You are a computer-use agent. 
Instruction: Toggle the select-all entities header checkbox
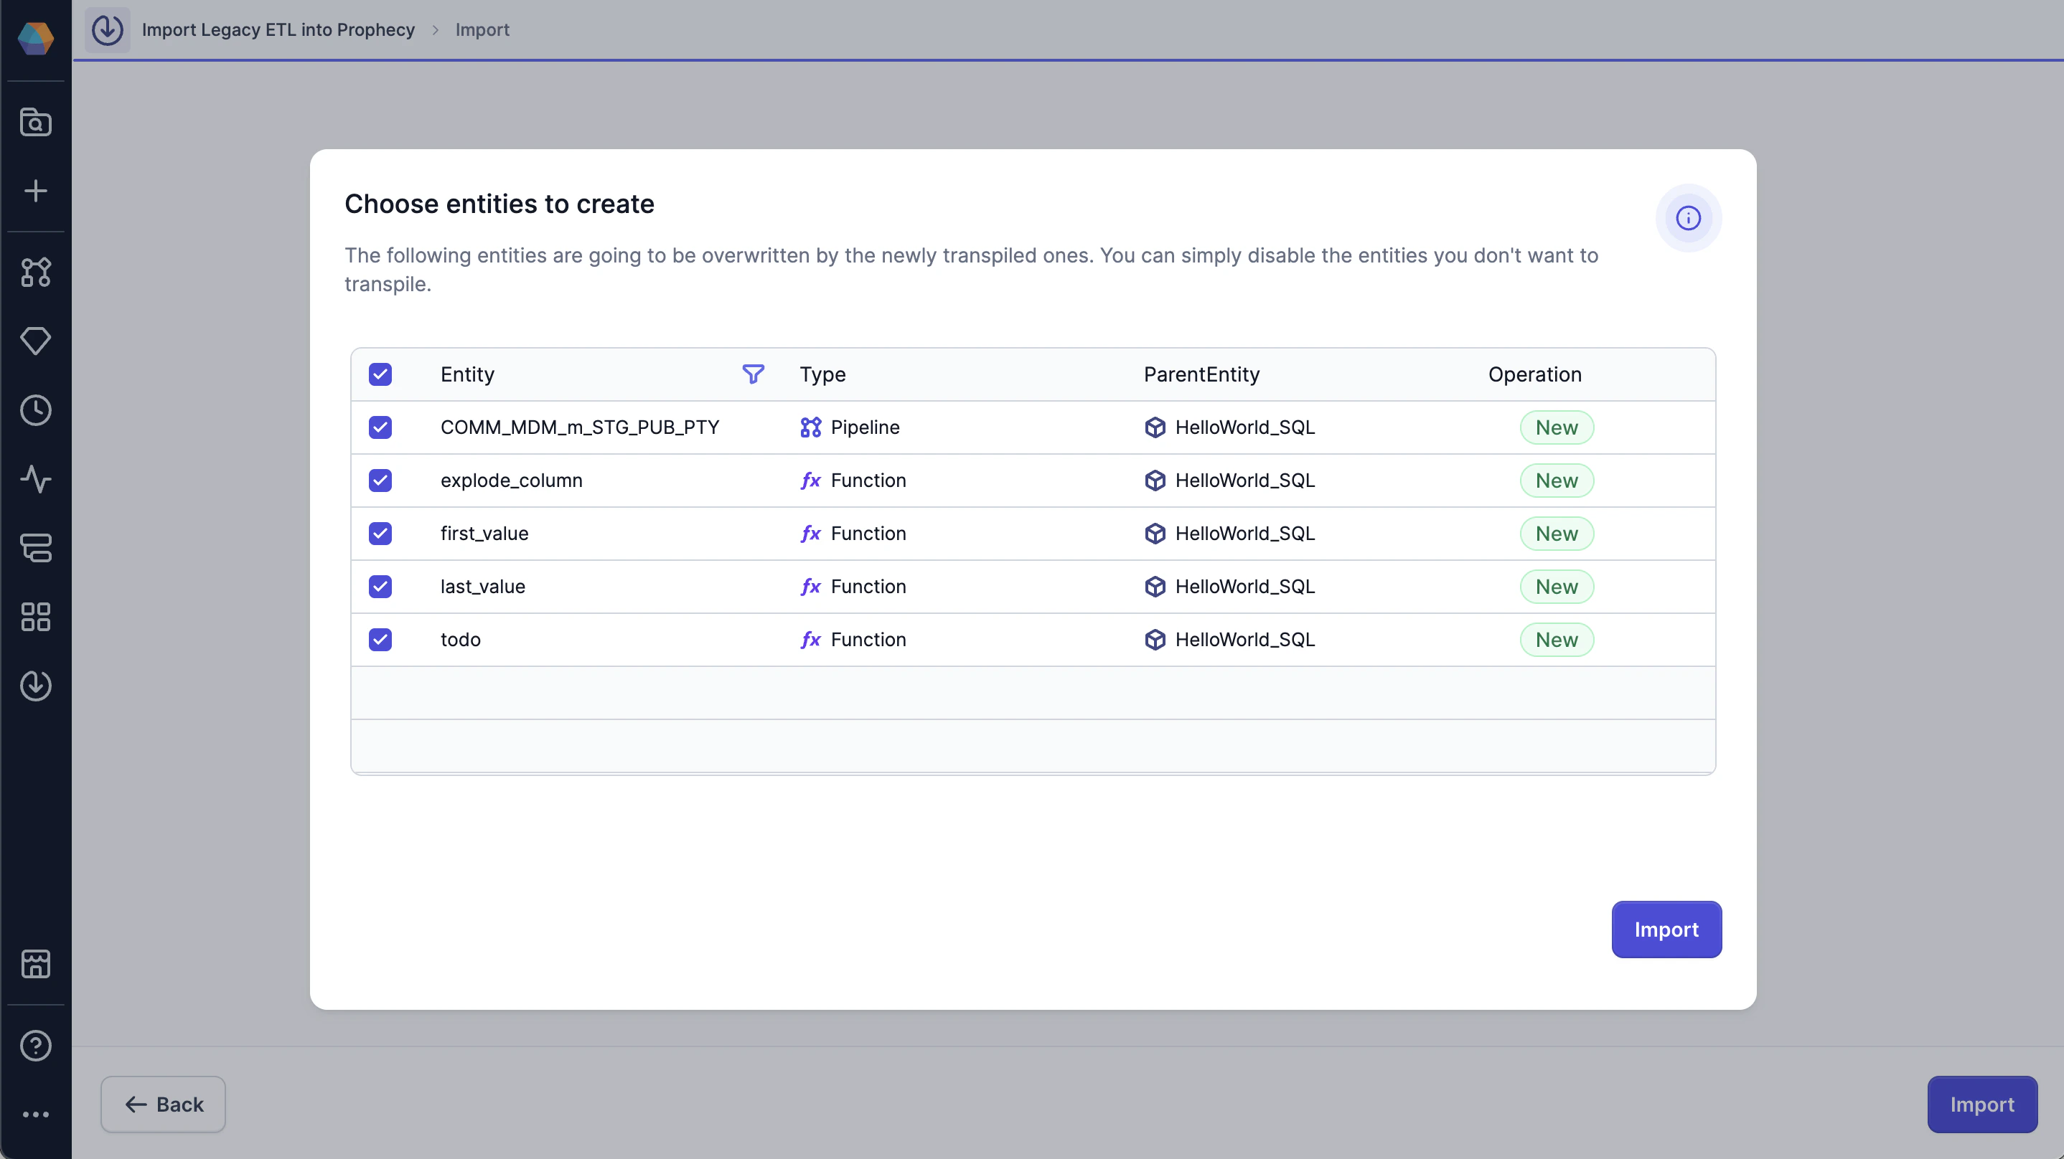380,374
